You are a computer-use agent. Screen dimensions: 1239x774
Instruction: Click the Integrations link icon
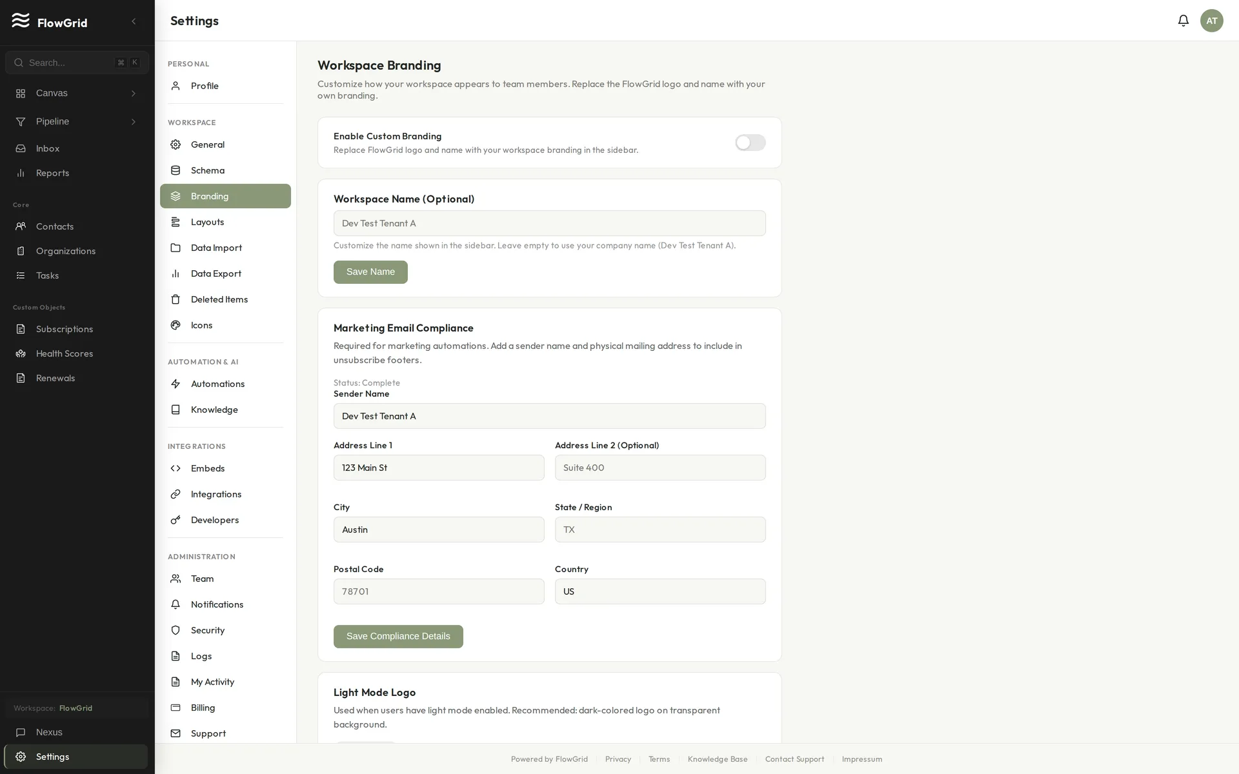pyautogui.click(x=176, y=494)
